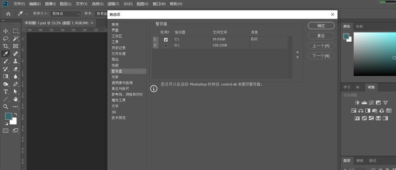Click foreground swatch in Color panel
Image resolution: width=396 pixels, height=170 pixels.
346,36
